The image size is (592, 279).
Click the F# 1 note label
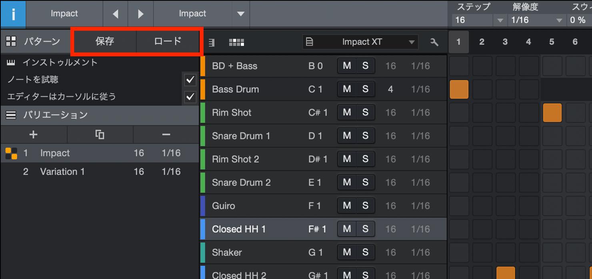click(317, 229)
